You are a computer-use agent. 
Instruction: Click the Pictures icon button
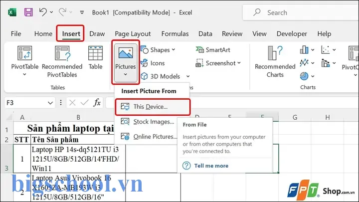(x=126, y=53)
